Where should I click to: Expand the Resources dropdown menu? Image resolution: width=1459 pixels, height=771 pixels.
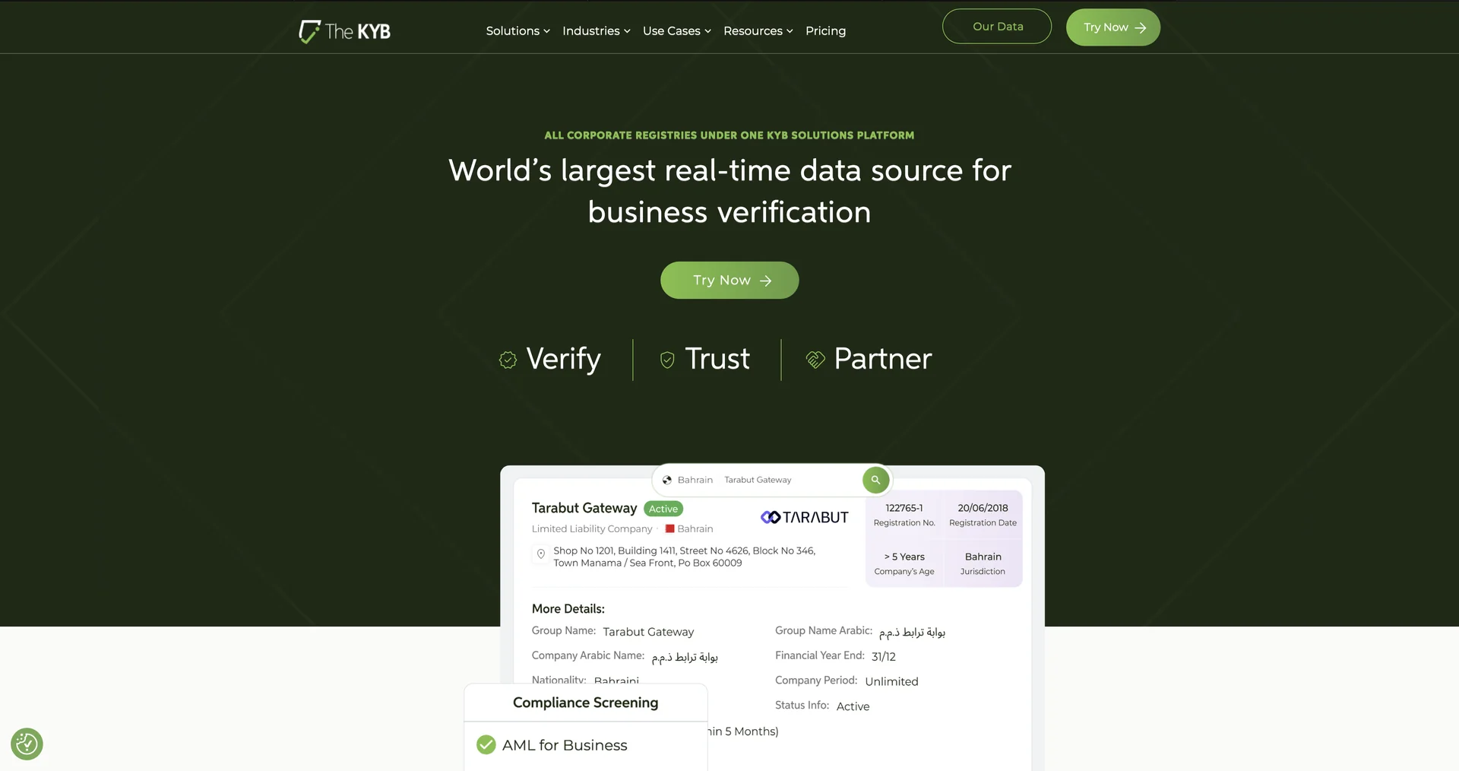[x=758, y=31]
